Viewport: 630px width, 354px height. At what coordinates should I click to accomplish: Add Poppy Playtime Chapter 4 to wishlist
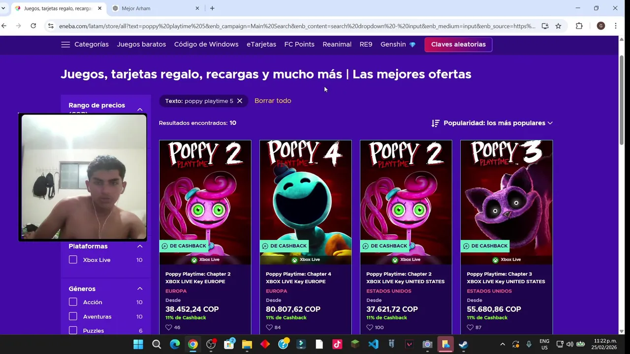click(269, 327)
